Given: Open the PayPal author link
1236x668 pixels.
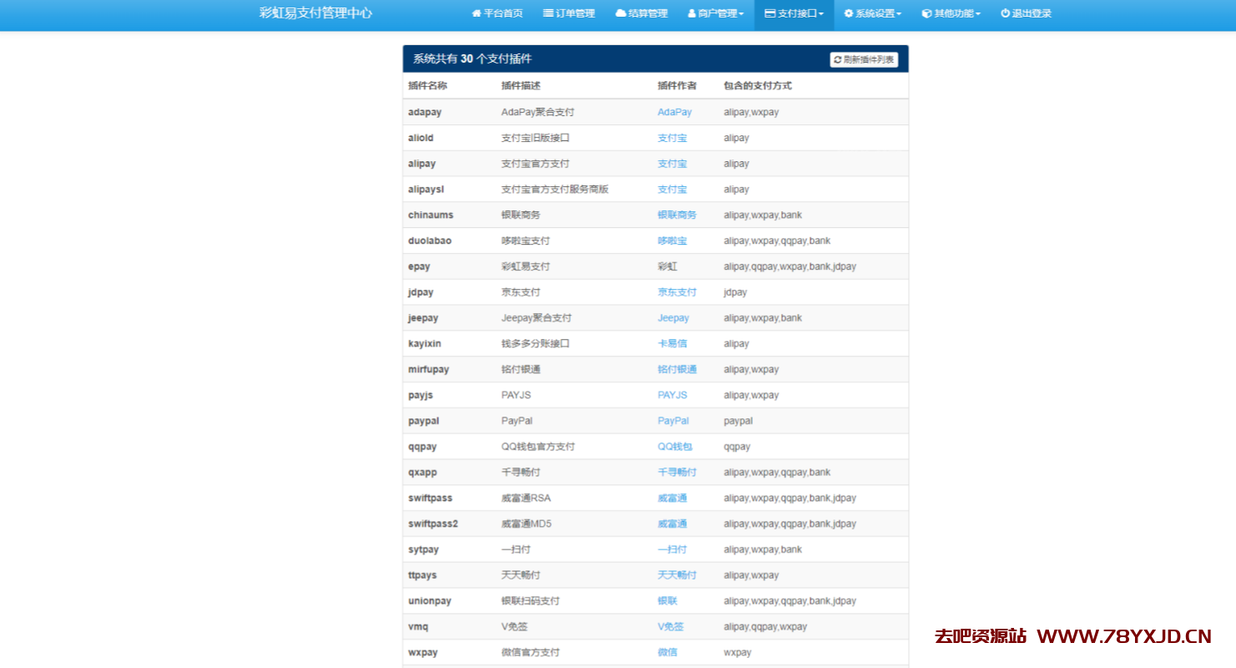Looking at the screenshot, I should 673,421.
